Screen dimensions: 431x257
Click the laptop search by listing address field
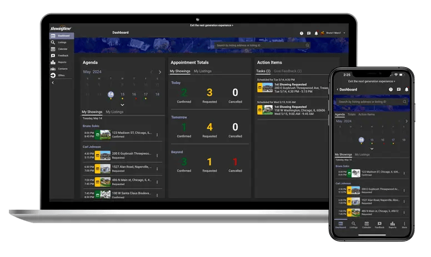coord(262,46)
